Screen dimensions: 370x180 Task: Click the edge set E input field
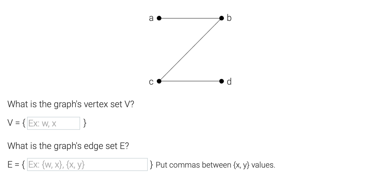[x=87, y=164]
